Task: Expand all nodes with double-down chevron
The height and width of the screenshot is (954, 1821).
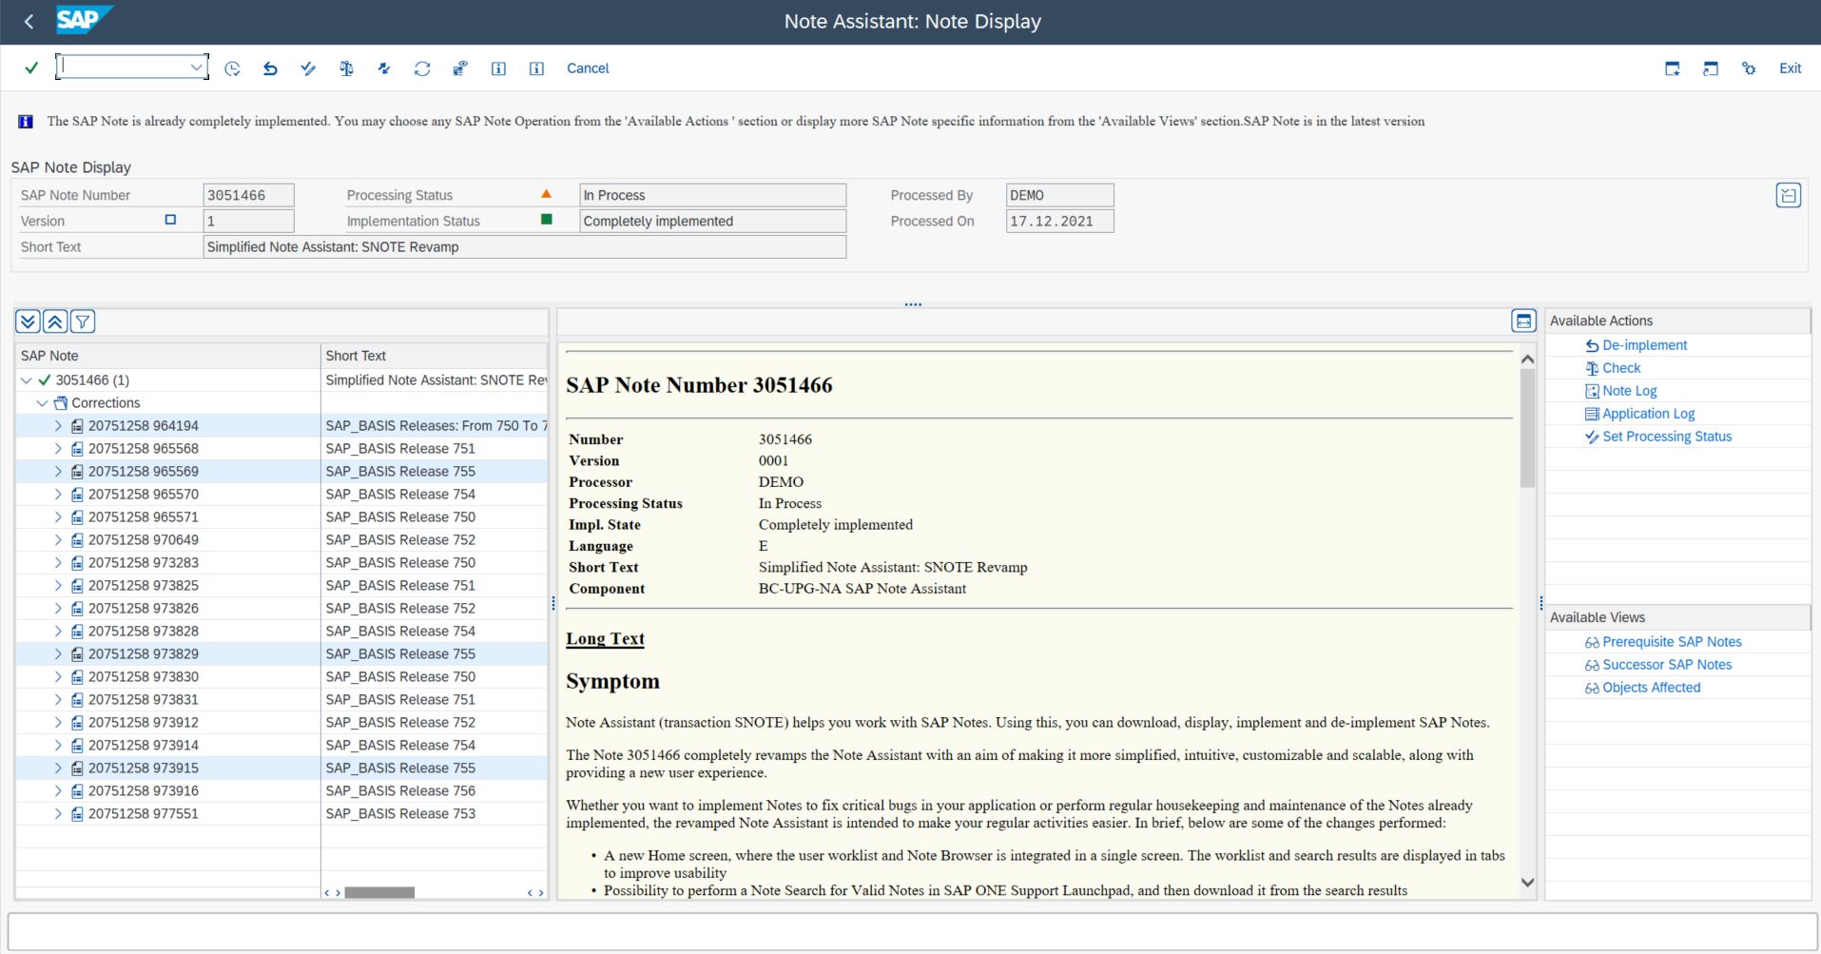Action: coord(28,321)
